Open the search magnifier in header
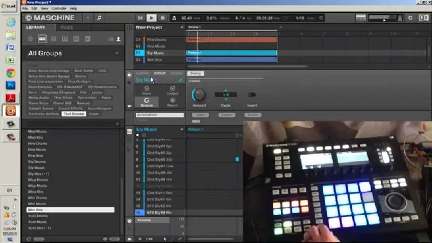The height and width of the screenshot is (243, 432). tap(99, 18)
